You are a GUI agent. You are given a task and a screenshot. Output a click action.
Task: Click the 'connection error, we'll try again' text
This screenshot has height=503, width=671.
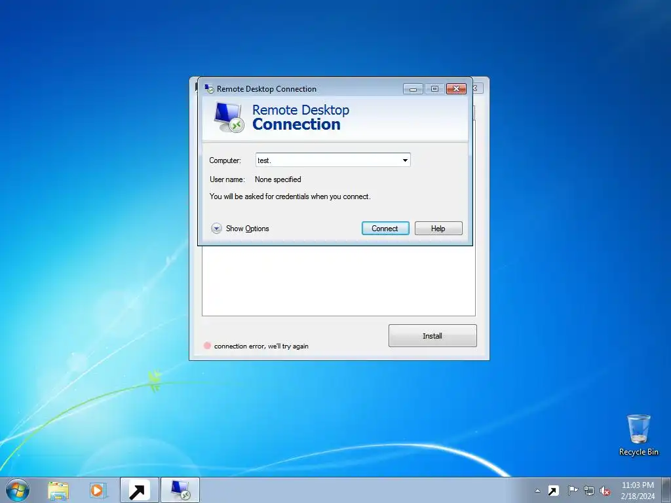pyautogui.click(x=261, y=346)
